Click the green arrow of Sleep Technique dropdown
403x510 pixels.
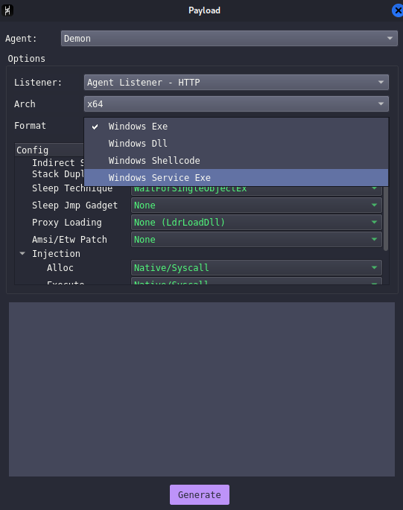374,188
